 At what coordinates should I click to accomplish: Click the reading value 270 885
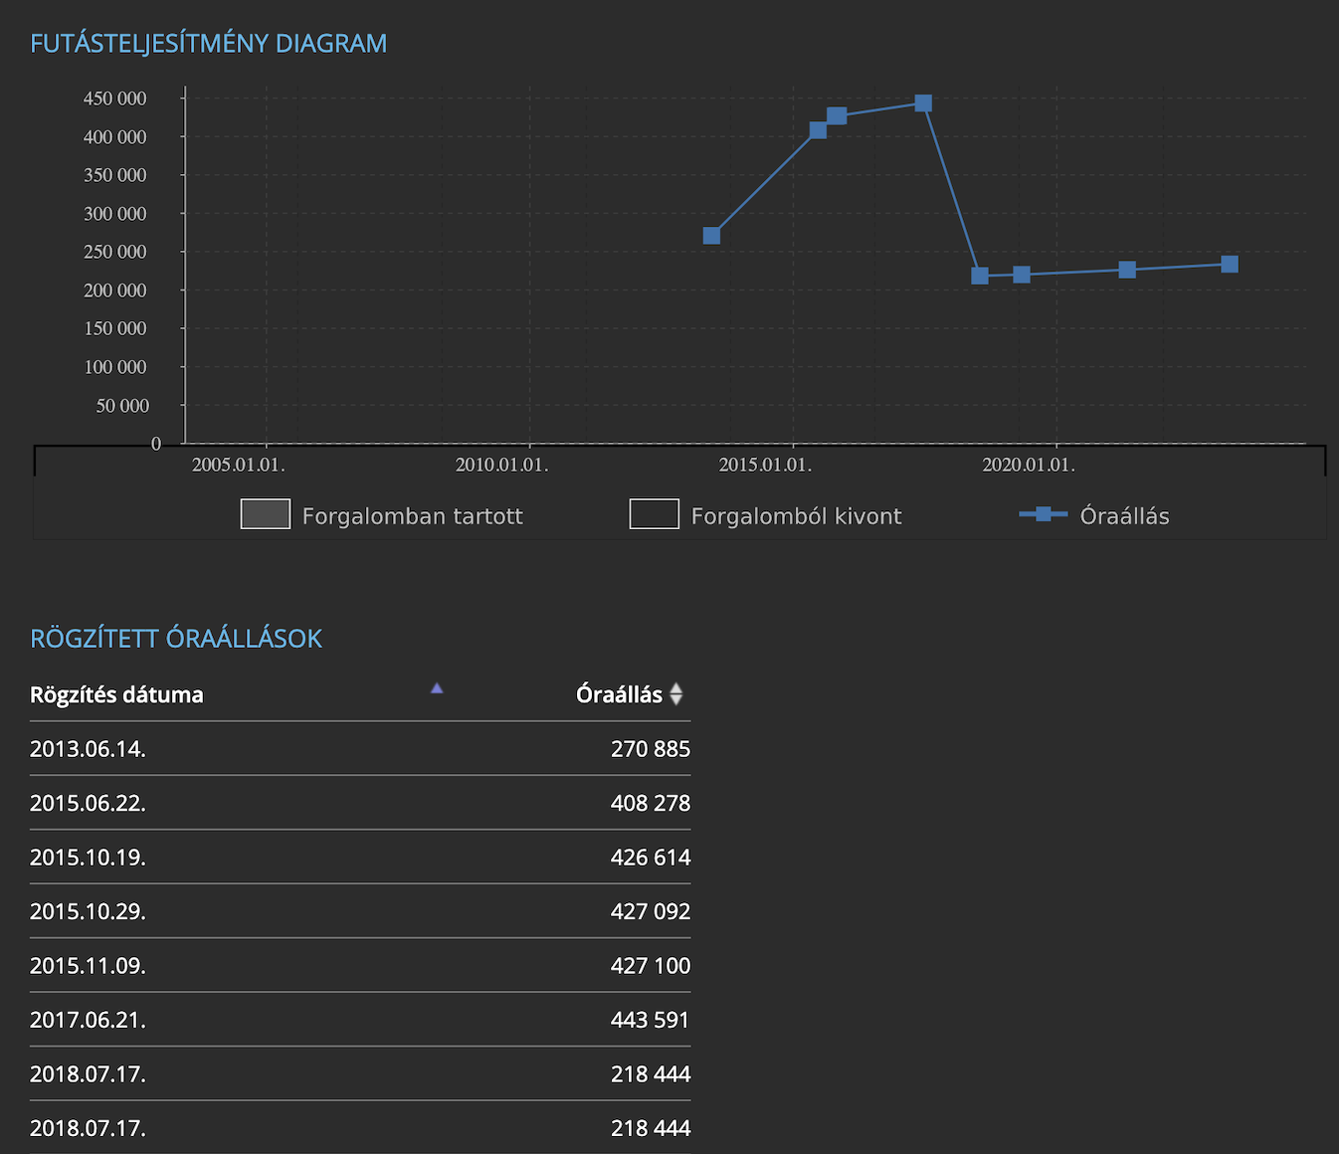(x=651, y=749)
